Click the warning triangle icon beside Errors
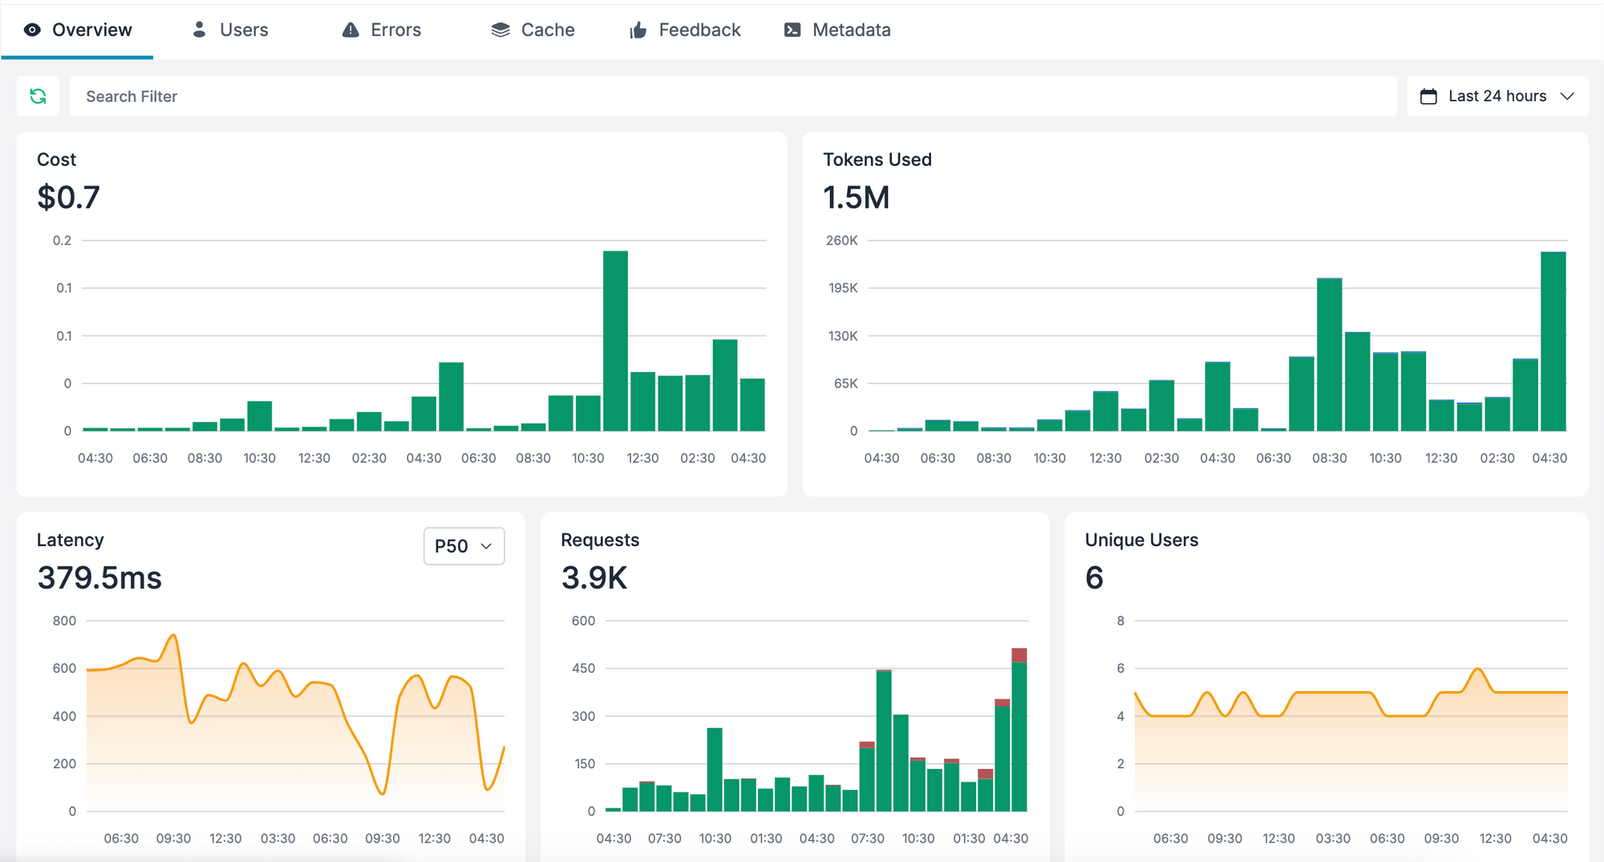 point(350,29)
